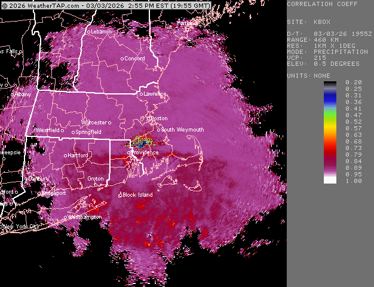
Task: Select the 1.00 white legend swatch
Action: [x=330, y=180]
